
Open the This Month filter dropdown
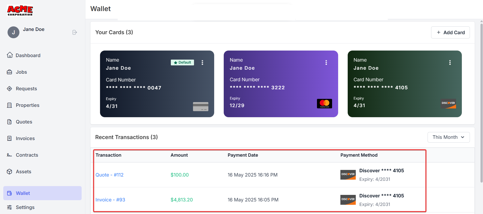[448, 137]
